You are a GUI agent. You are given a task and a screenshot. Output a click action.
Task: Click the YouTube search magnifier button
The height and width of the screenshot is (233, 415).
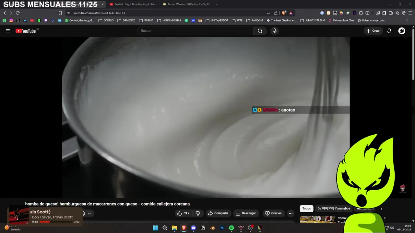tap(260, 31)
